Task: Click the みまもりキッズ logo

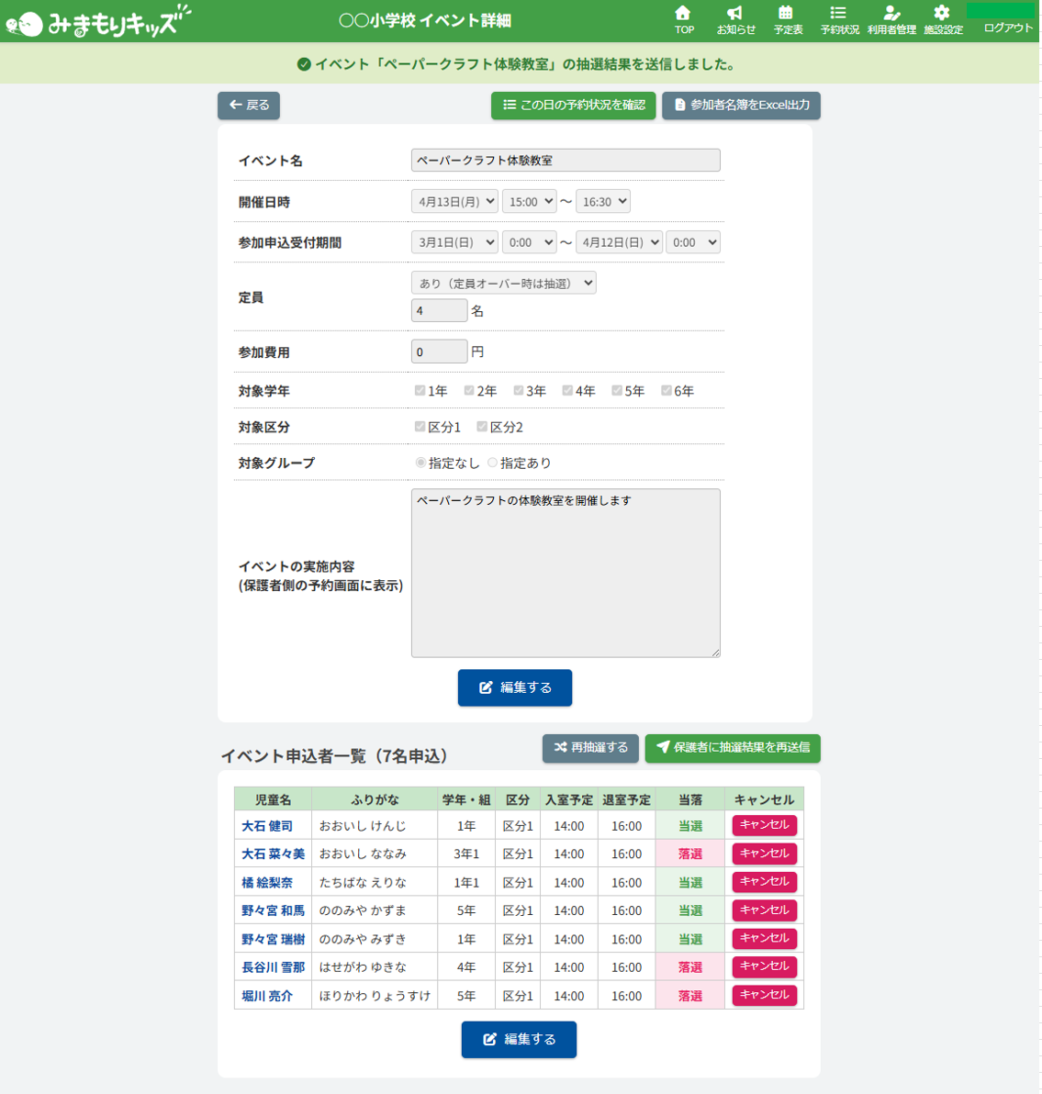Action: pyautogui.click(x=97, y=22)
